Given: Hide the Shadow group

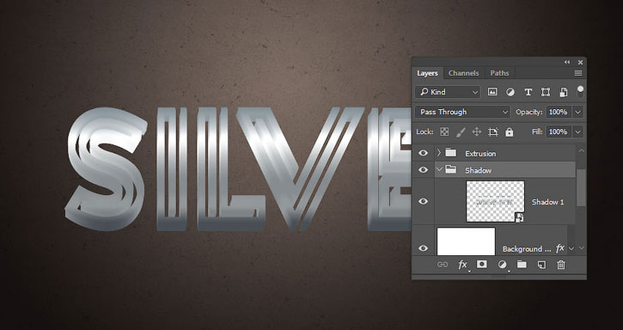Looking at the screenshot, I should click(x=424, y=170).
